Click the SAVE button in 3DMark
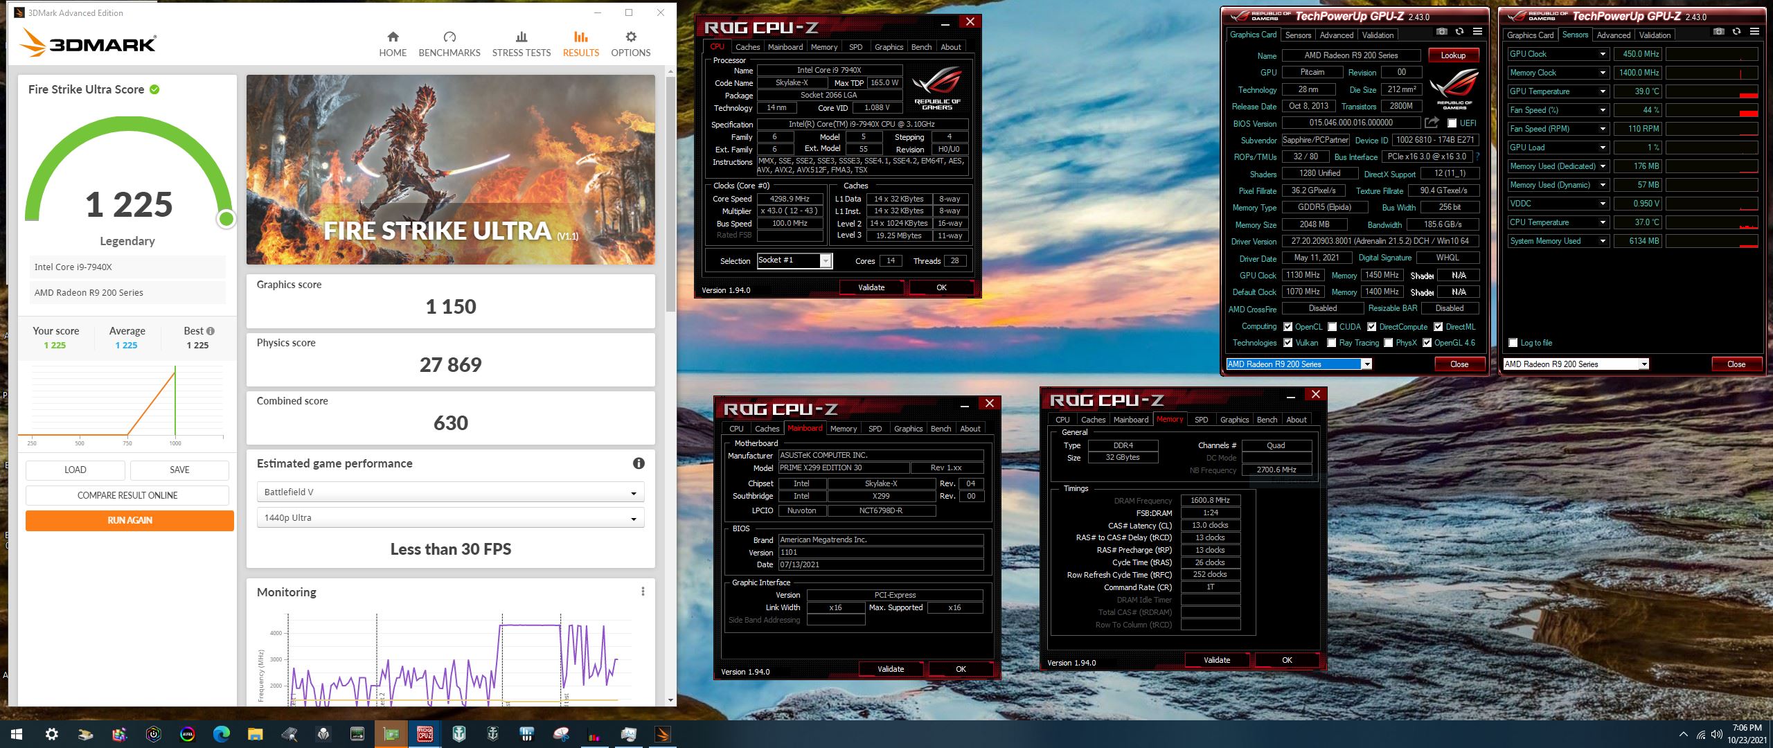Screen dimensions: 1773x748 179,470
